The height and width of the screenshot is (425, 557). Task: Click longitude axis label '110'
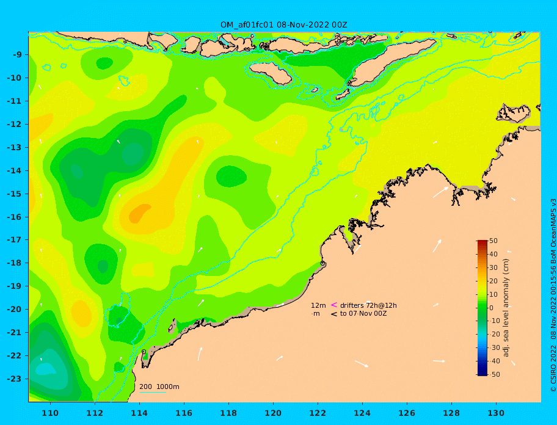pyautogui.click(x=50, y=413)
